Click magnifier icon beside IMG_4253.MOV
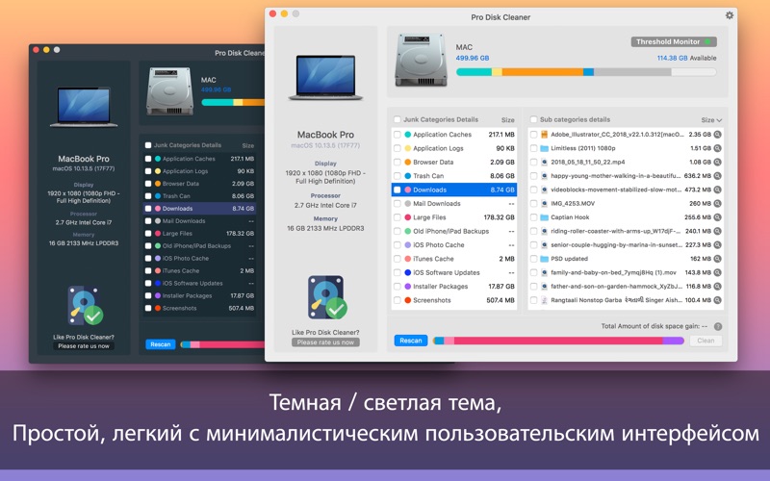 pos(717,203)
